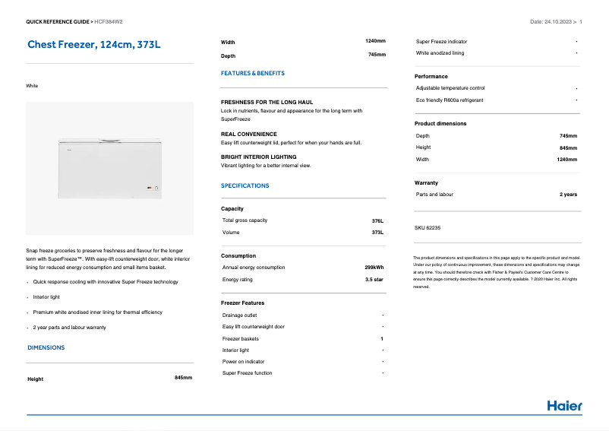
Task: Click FRESHNESS FOR THE LONG HAUL heading
Action: point(267,102)
